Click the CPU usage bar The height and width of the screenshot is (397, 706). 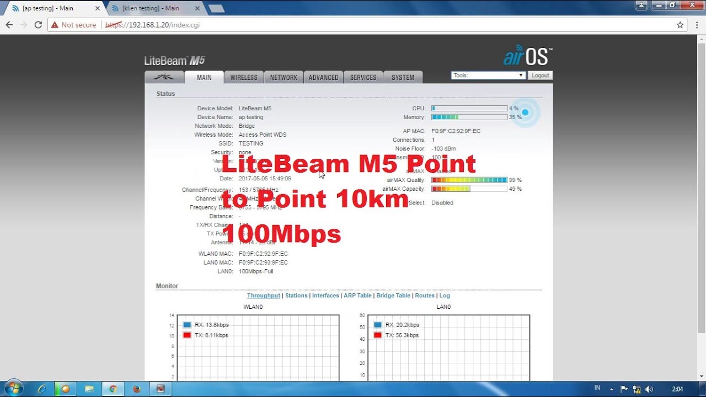469,108
